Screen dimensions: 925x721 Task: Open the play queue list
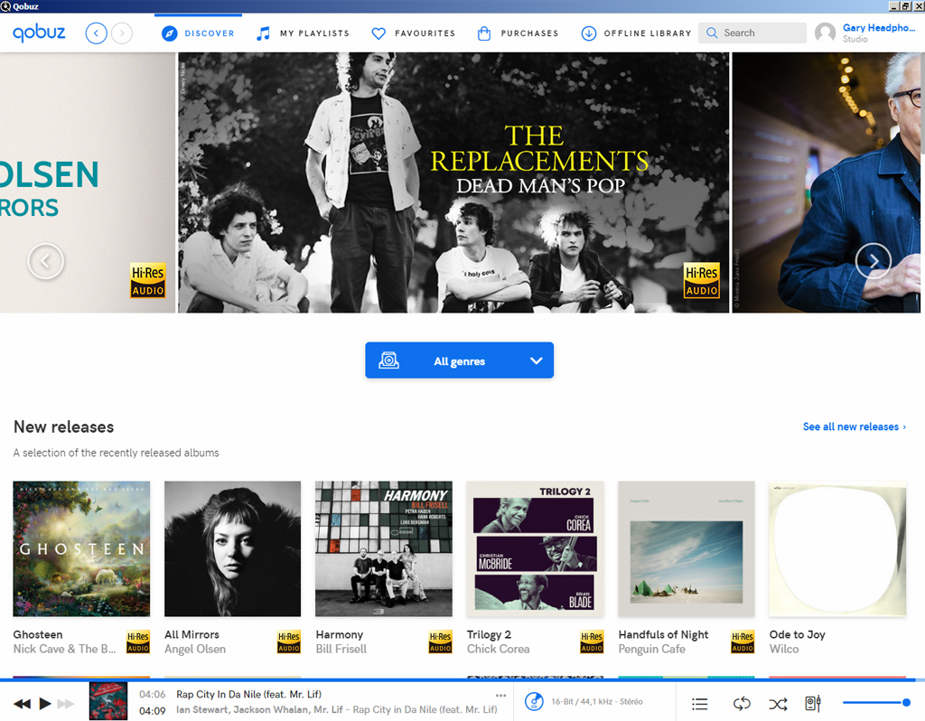click(x=700, y=703)
